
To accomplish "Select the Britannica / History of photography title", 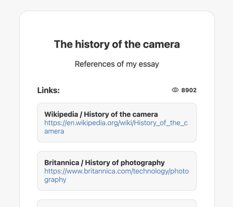I will click(104, 163).
